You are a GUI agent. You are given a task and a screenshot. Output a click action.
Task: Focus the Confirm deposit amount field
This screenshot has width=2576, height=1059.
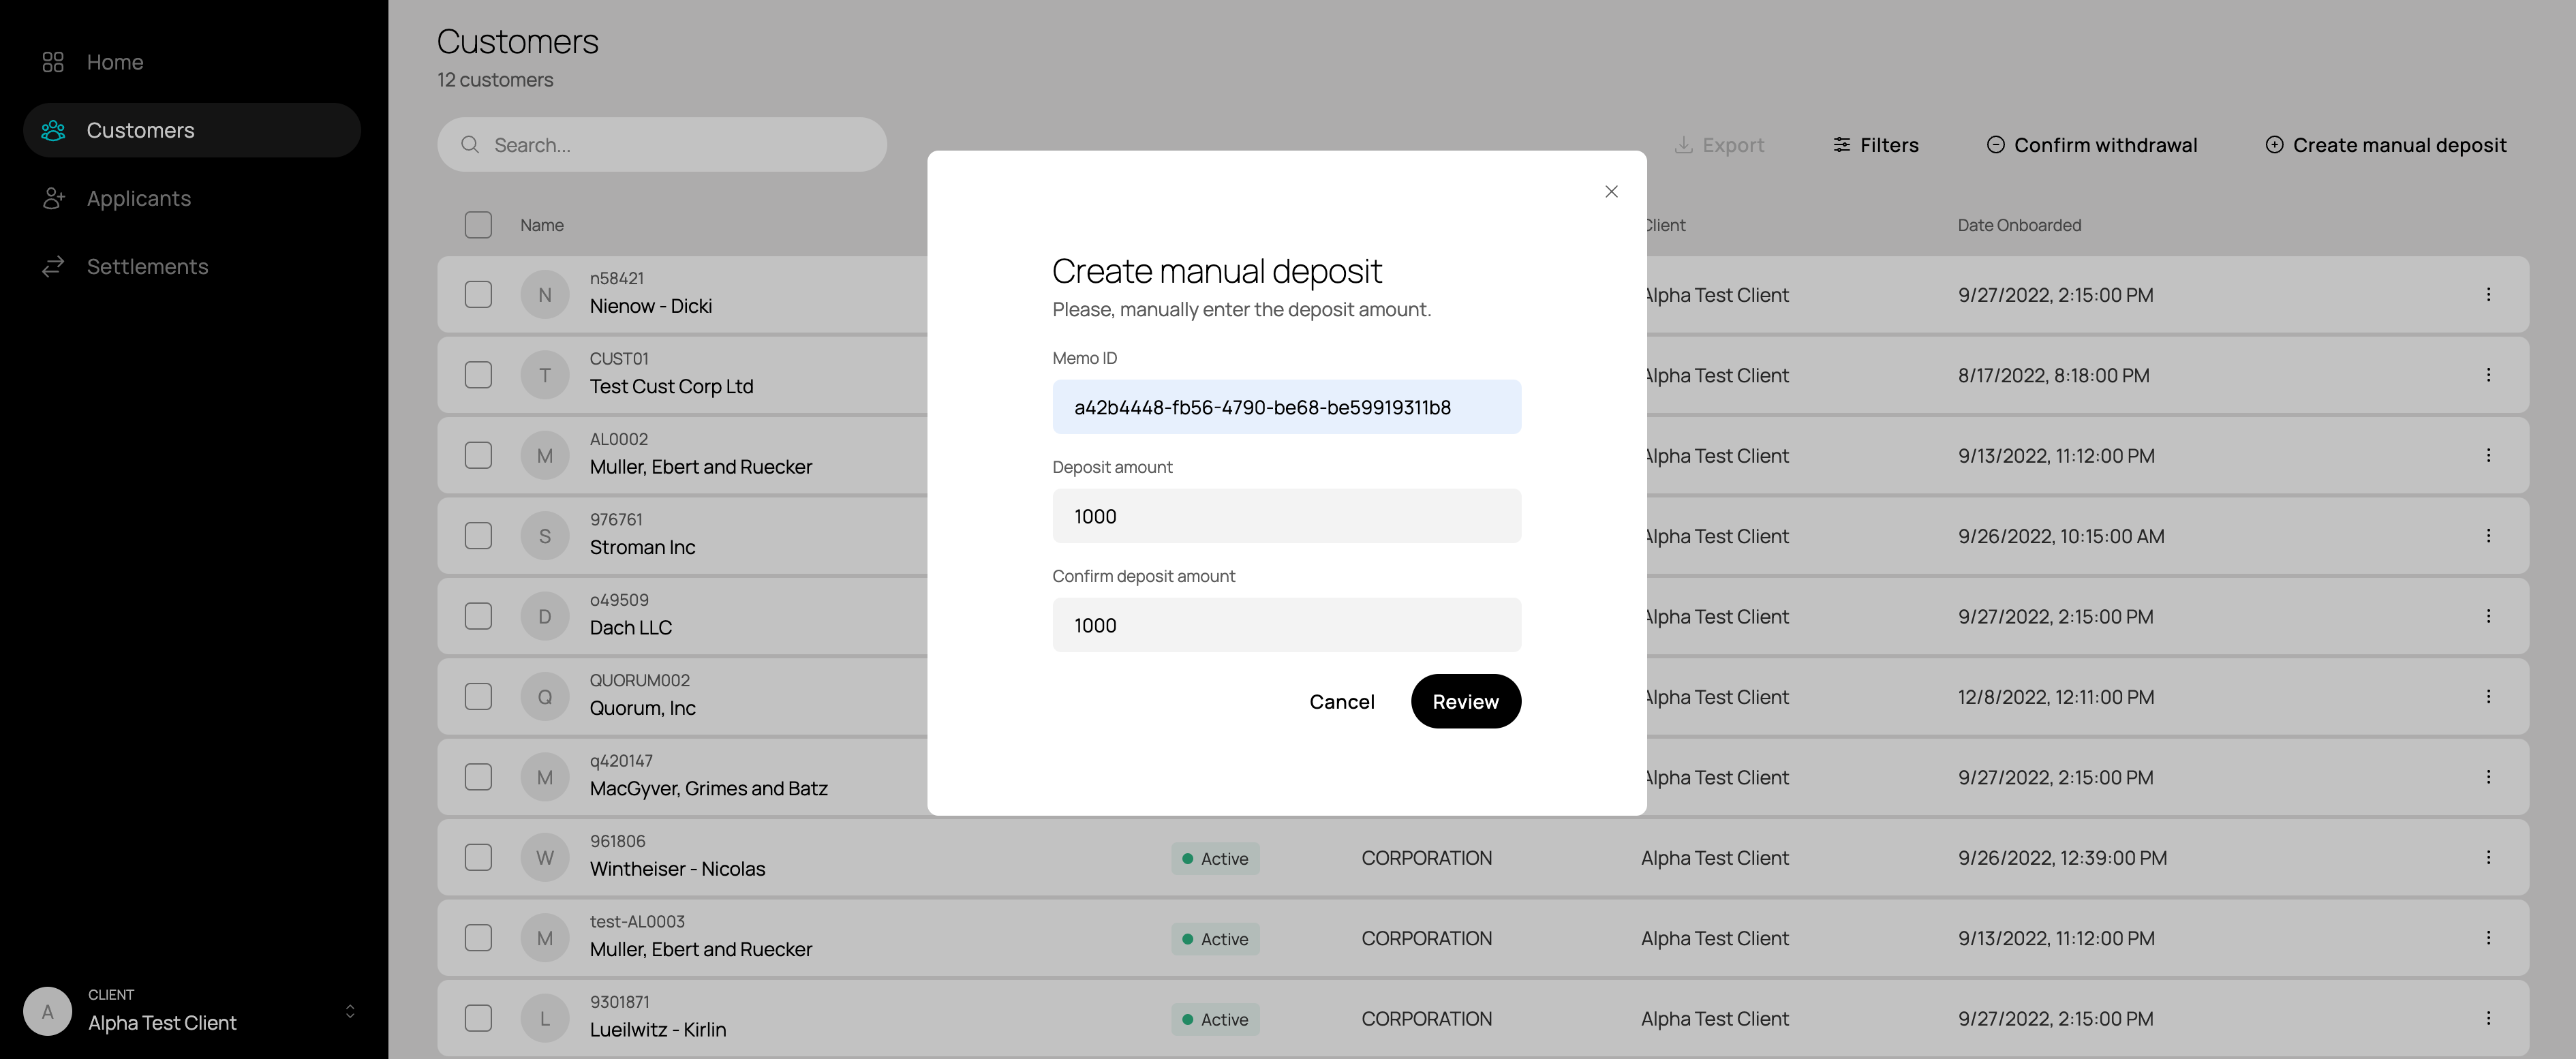(x=1286, y=625)
